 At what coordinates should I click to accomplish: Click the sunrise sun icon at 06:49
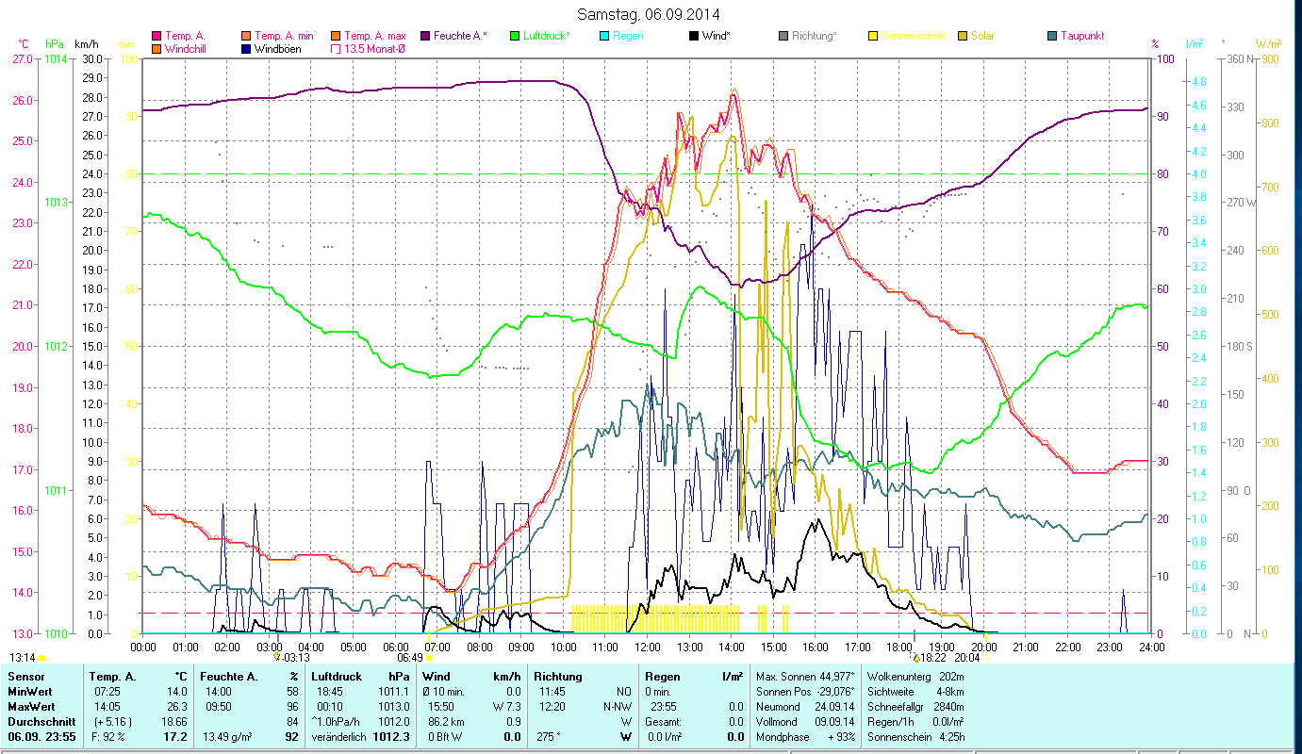click(x=430, y=658)
